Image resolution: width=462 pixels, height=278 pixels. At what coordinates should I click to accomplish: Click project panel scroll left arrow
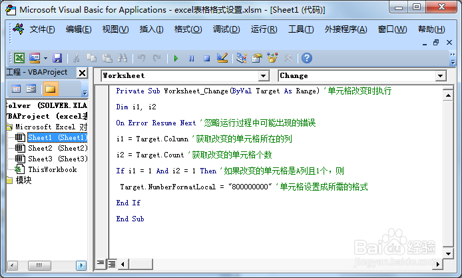(x=12, y=265)
